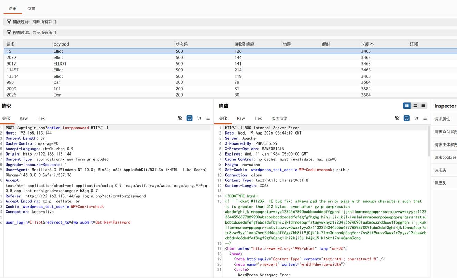Switch to the 结果 tab
457x278 pixels.
[x=12, y=9]
